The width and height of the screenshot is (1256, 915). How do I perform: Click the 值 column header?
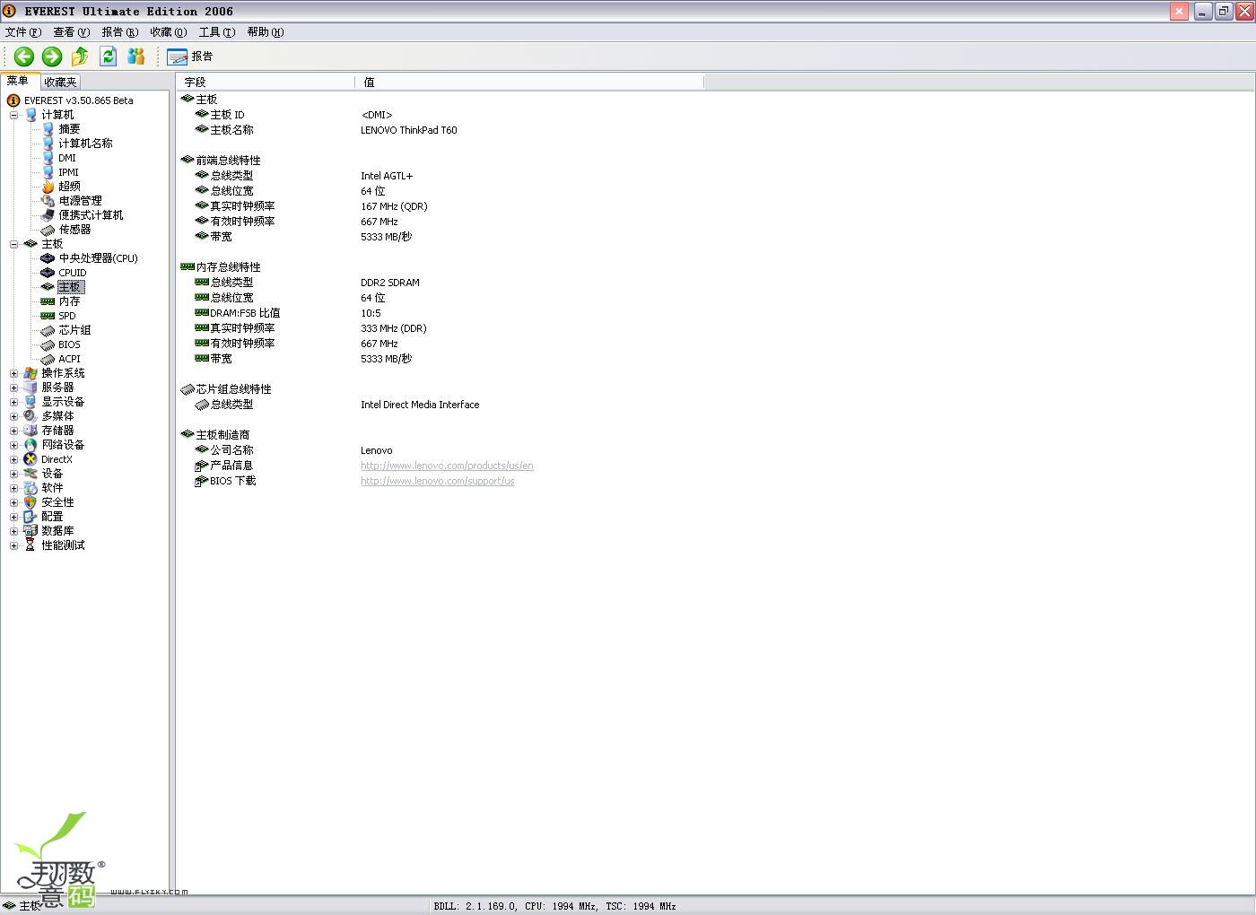point(529,82)
